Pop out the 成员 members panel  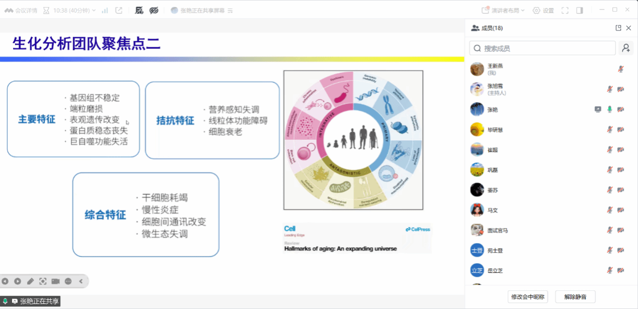pyautogui.click(x=618, y=28)
